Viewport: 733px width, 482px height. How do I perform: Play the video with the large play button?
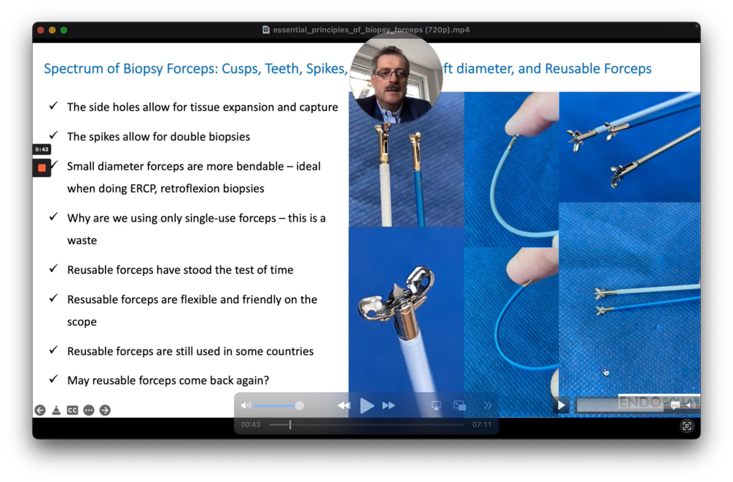(367, 406)
